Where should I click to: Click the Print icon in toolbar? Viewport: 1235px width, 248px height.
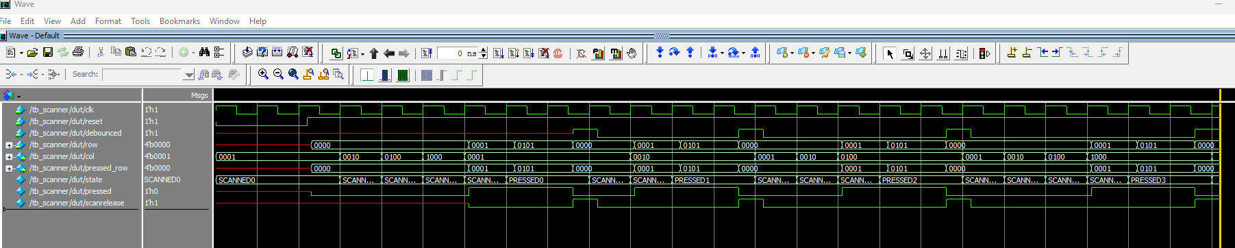coord(78,52)
